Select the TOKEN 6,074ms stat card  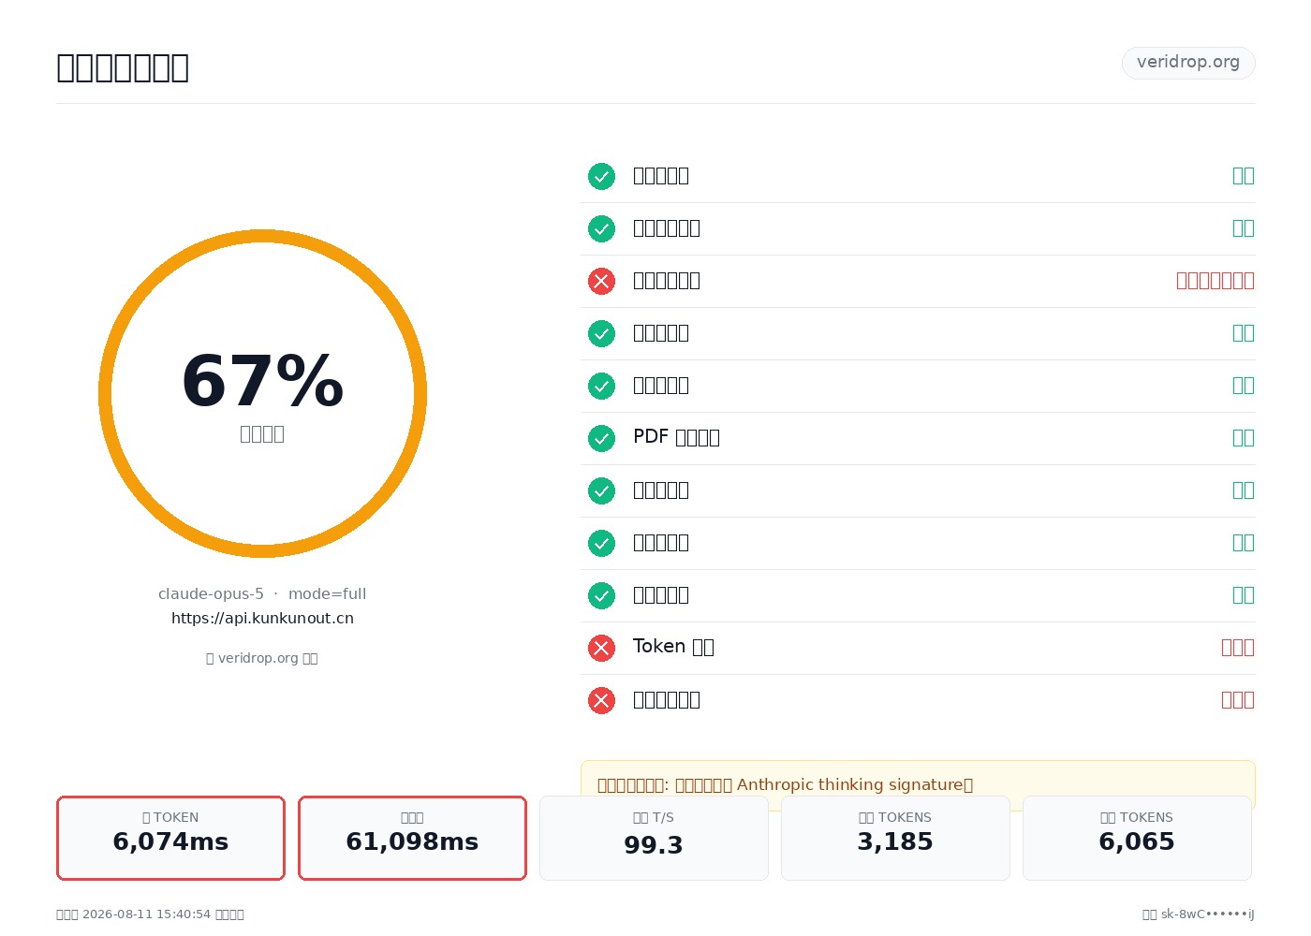(170, 838)
